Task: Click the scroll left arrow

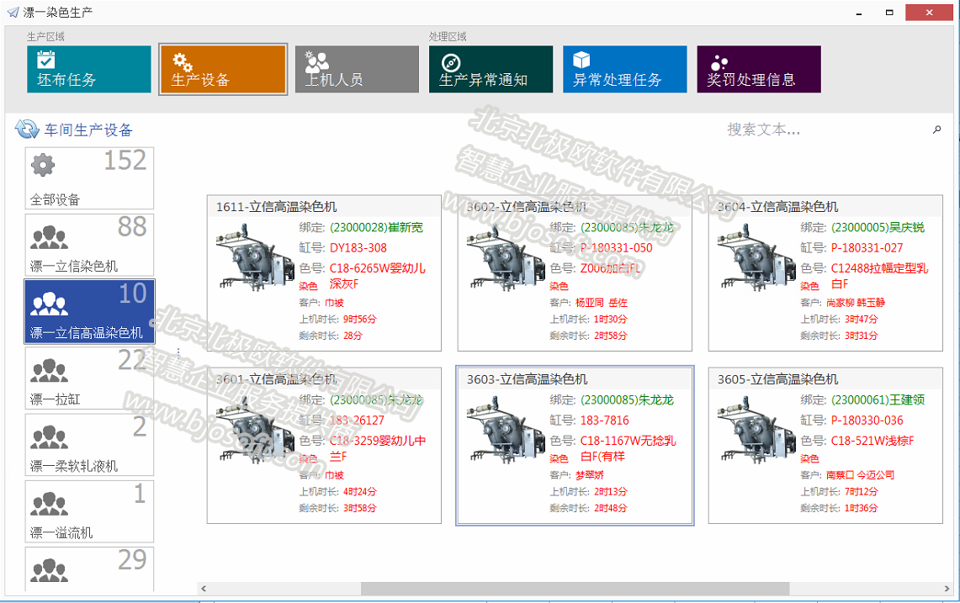Action: 204,589
